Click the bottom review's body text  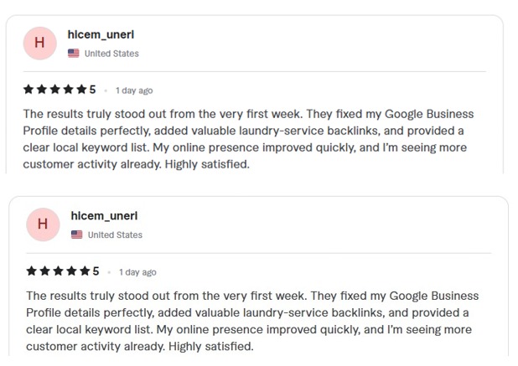[251, 321]
